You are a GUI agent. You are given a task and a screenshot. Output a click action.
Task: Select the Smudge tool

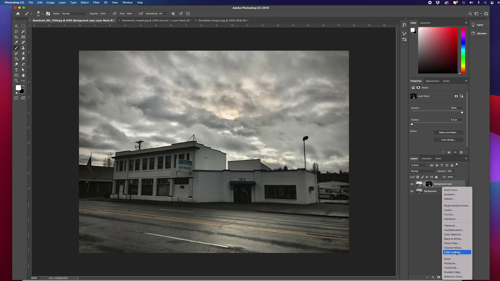pos(23,59)
